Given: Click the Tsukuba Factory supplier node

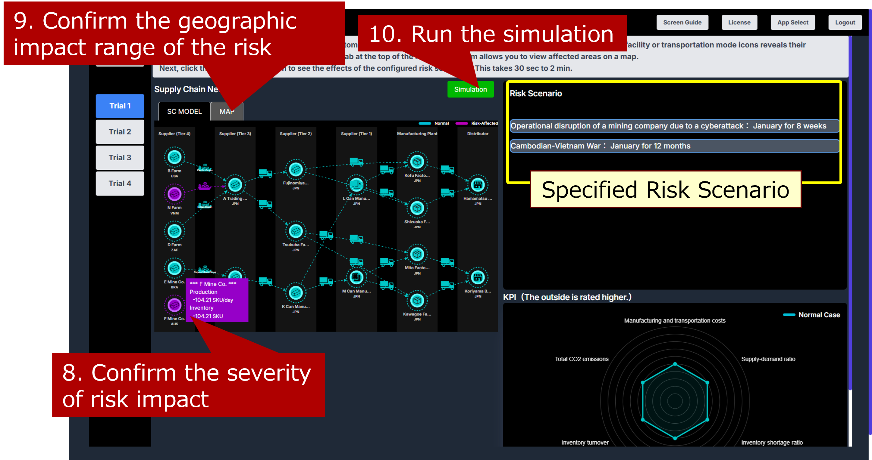Looking at the screenshot, I should [x=296, y=231].
